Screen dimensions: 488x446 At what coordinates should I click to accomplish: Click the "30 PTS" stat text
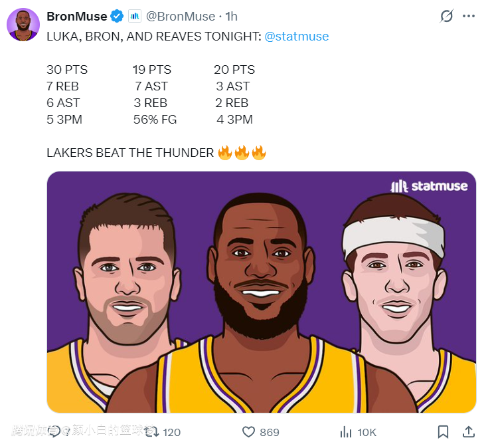coord(67,70)
